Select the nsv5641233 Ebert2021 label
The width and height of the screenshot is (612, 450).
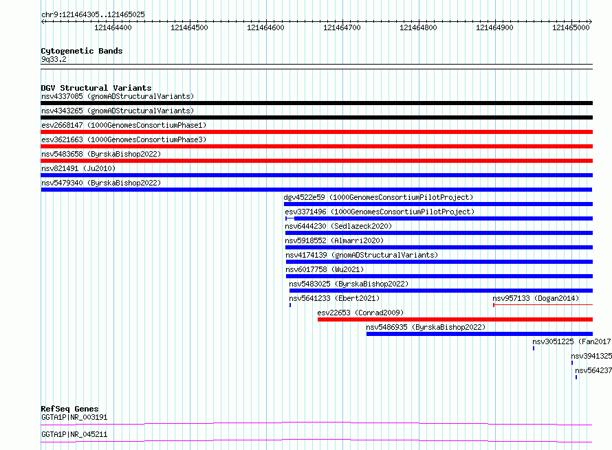334,298
